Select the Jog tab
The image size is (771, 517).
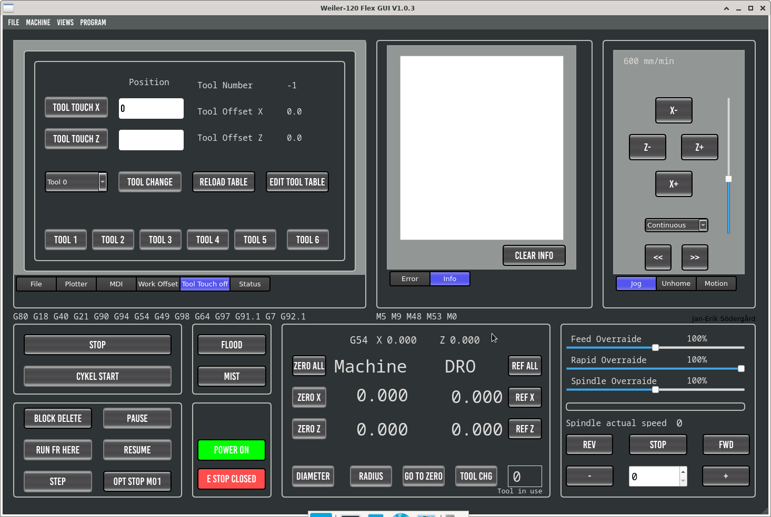tap(636, 284)
